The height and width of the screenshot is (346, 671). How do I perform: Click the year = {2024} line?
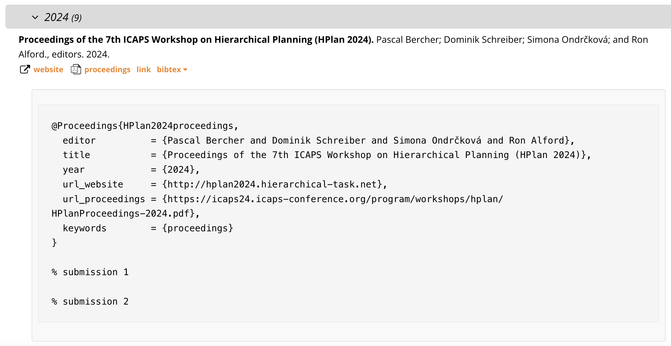[x=131, y=170]
